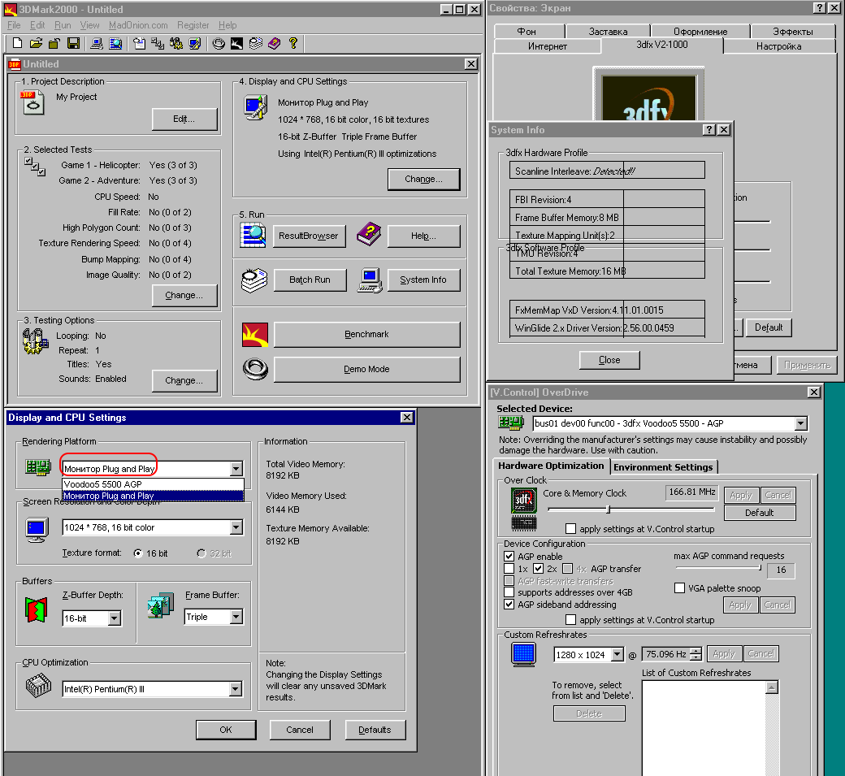Viewport: 845px width, 776px height.
Task: Open the Заставка tab in display properties
Action: [x=608, y=32]
